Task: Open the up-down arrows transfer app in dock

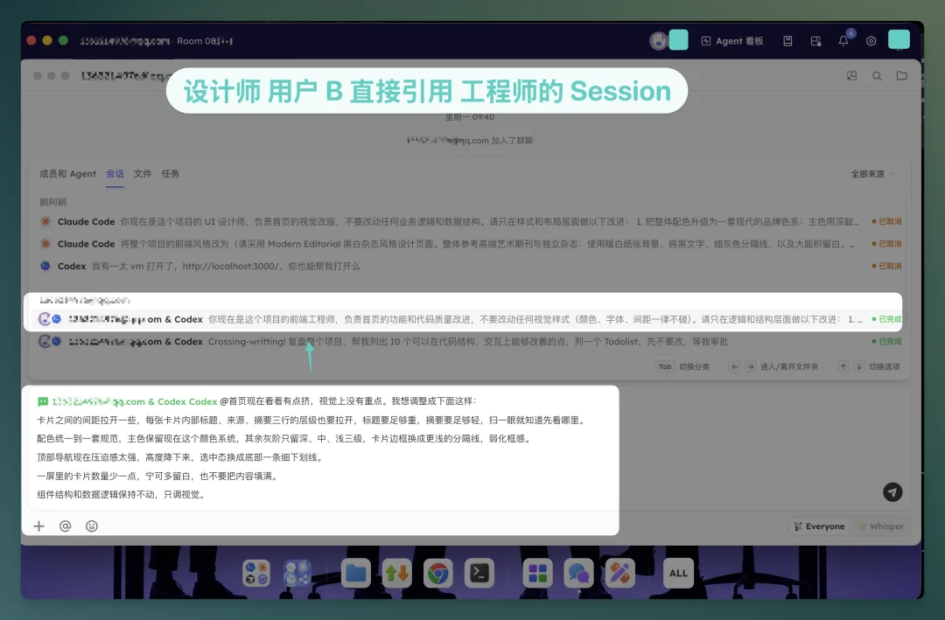Action: tap(396, 573)
